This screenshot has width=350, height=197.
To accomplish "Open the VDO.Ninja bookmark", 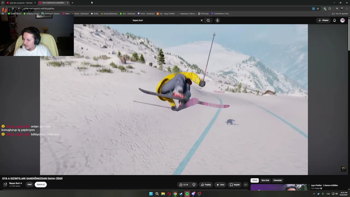I will tap(203, 13).
